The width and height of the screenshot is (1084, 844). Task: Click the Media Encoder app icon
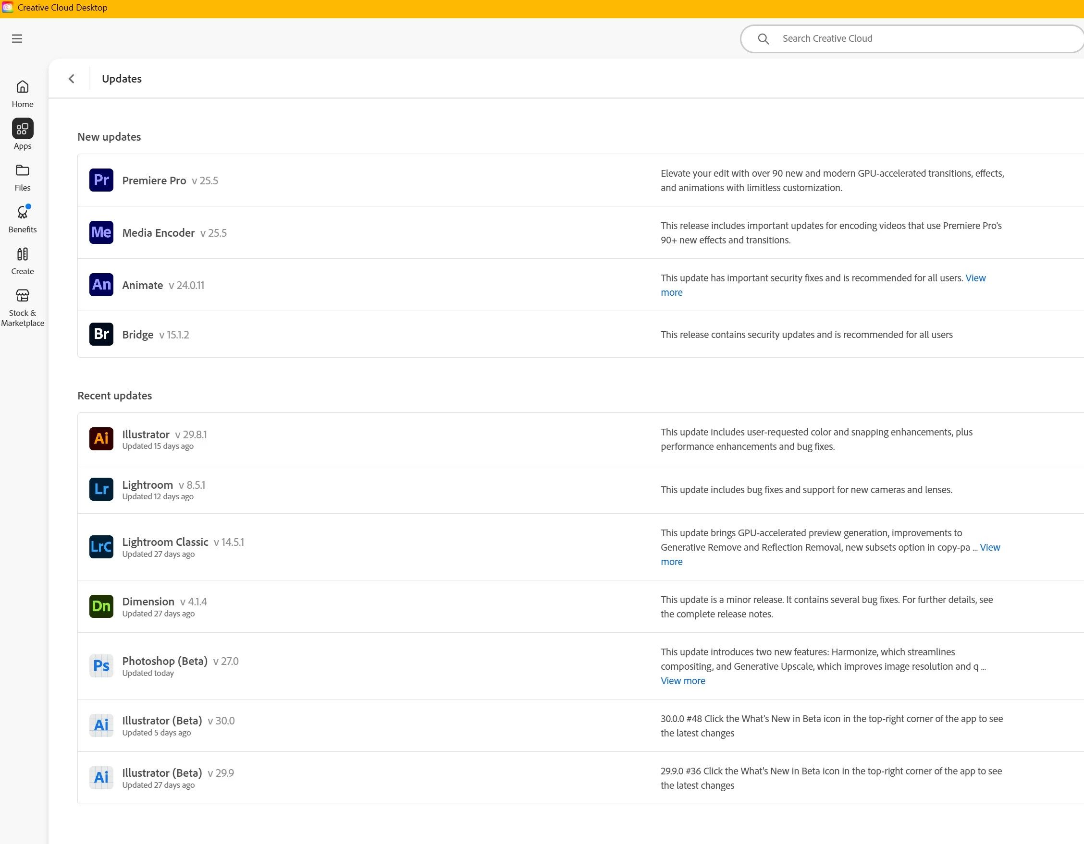tap(101, 232)
